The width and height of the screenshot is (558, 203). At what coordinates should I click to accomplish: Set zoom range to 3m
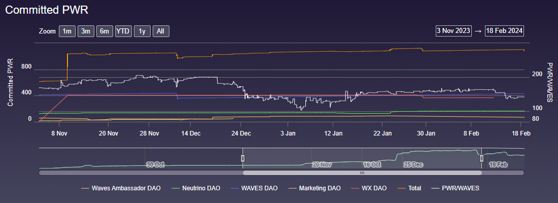point(85,31)
